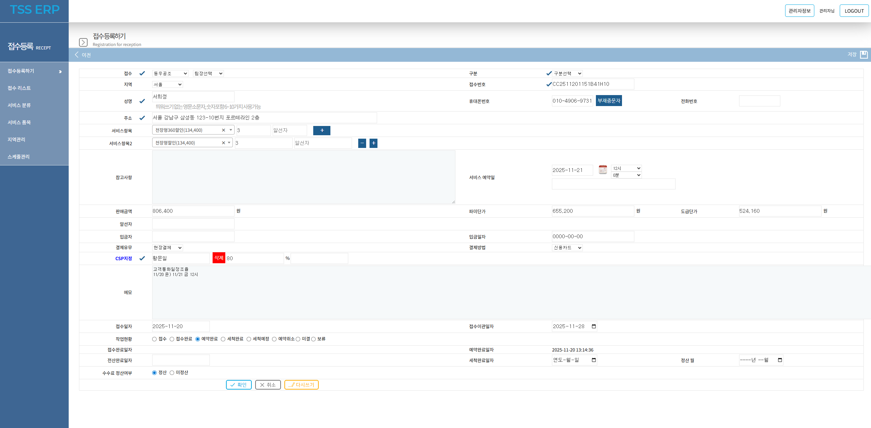The image size is (871, 428).
Task: Open the 결제방법 신용카드 dropdown
Action: click(x=567, y=248)
